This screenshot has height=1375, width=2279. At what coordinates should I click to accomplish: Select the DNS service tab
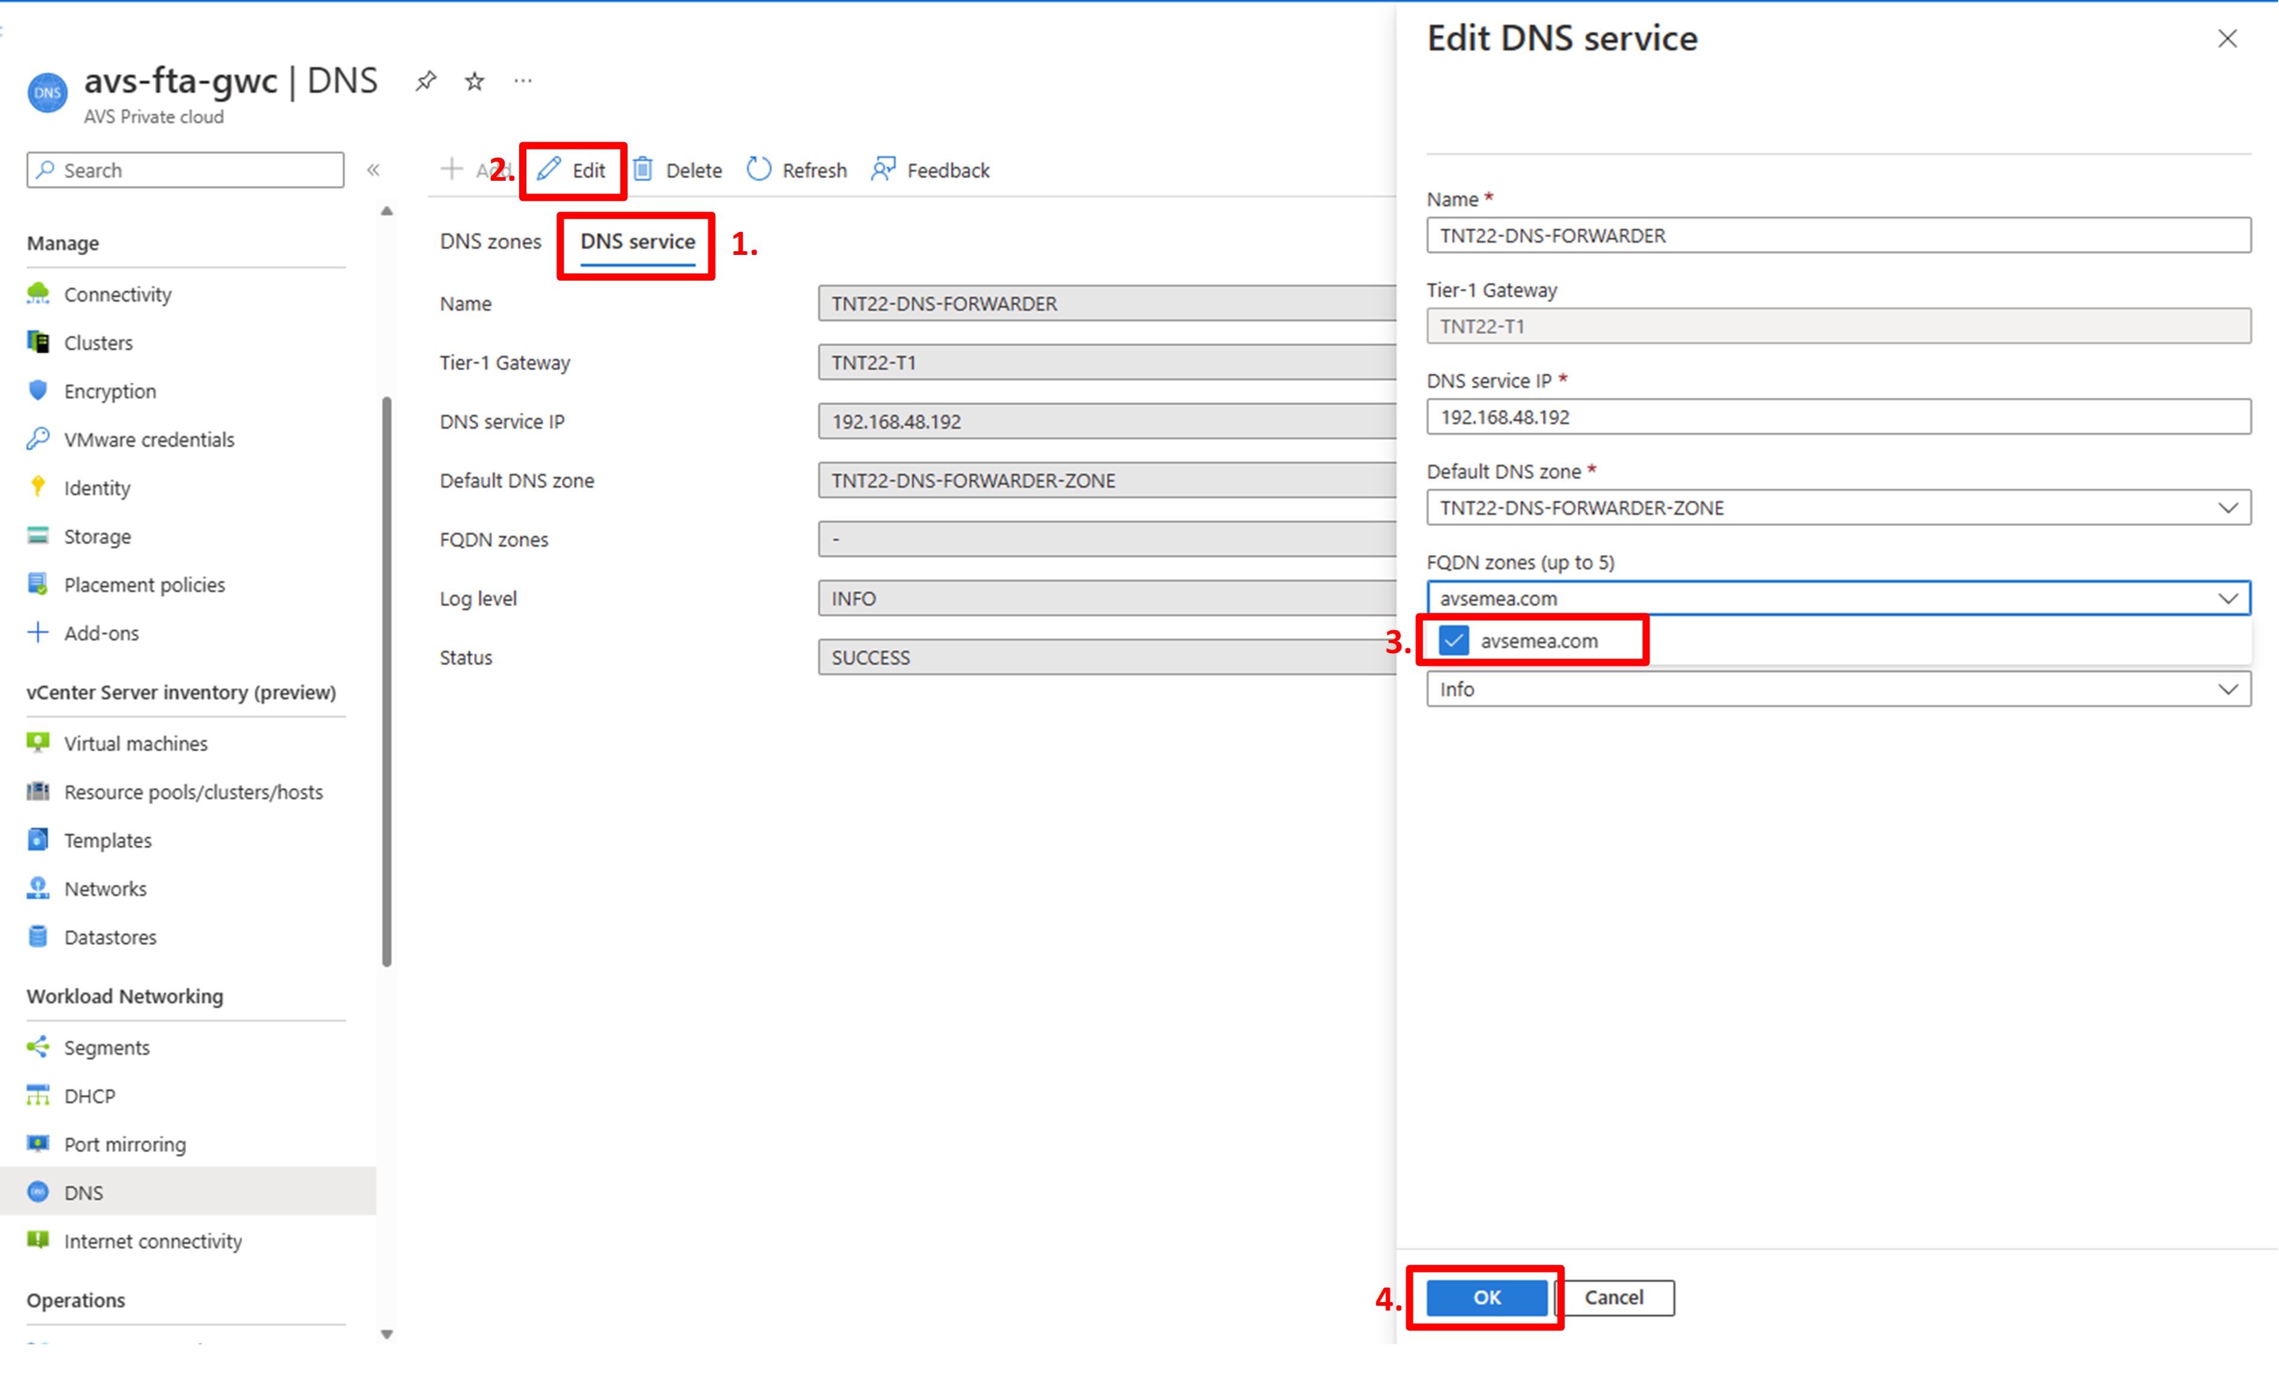(x=635, y=241)
